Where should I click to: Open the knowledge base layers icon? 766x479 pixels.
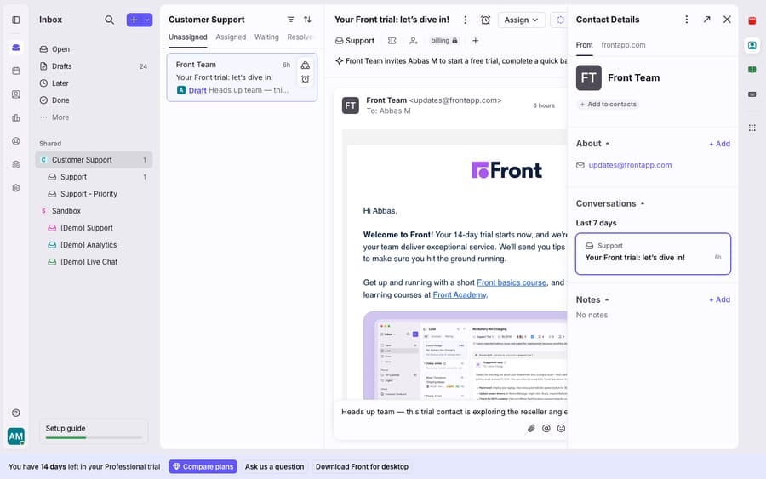pos(15,164)
